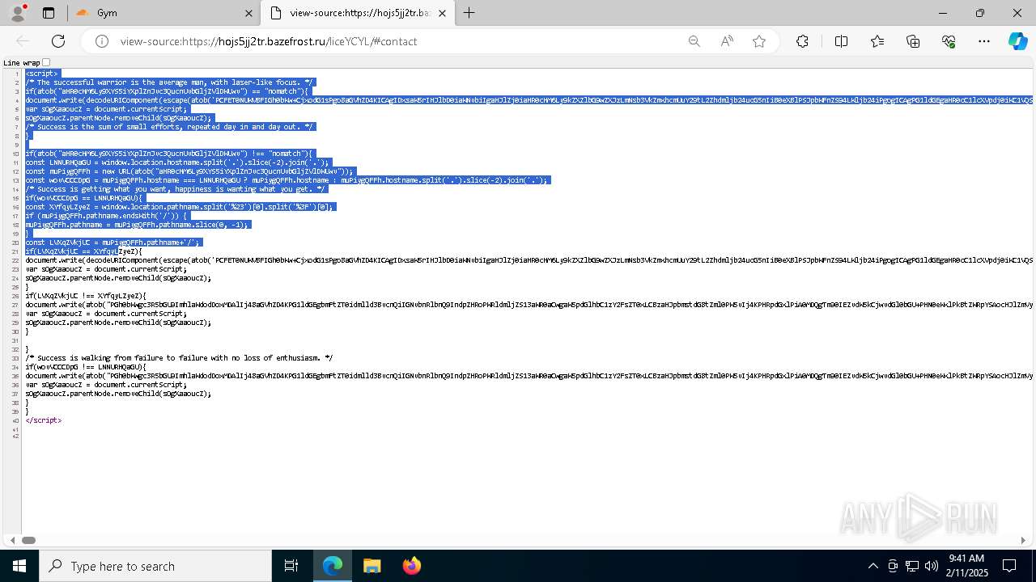This screenshot has width=1036, height=582.
Task: Open Microsoft Edge from taskbar
Action: (333, 566)
